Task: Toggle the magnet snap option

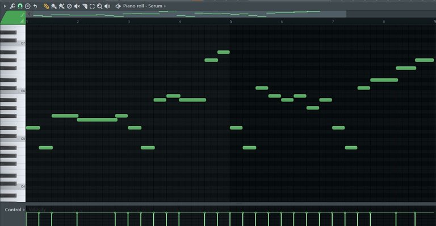Action: pos(20,6)
